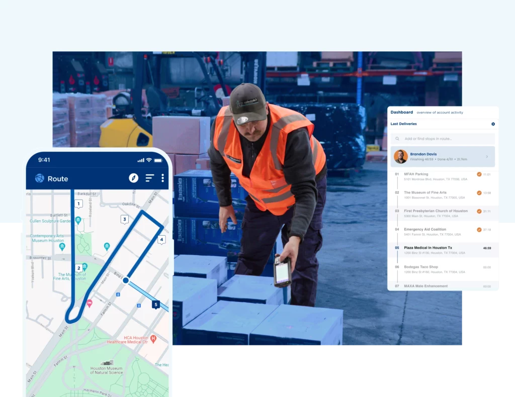Select numbered route marker 5 on the map
The width and height of the screenshot is (515, 397).
pyautogui.click(x=156, y=305)
